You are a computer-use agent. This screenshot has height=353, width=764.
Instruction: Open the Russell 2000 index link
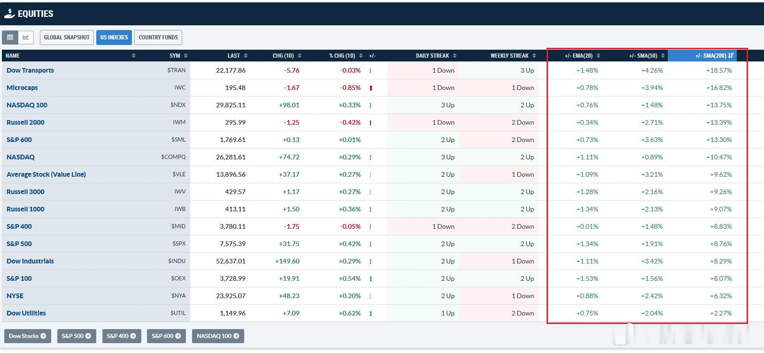click(x=25, y=122)
